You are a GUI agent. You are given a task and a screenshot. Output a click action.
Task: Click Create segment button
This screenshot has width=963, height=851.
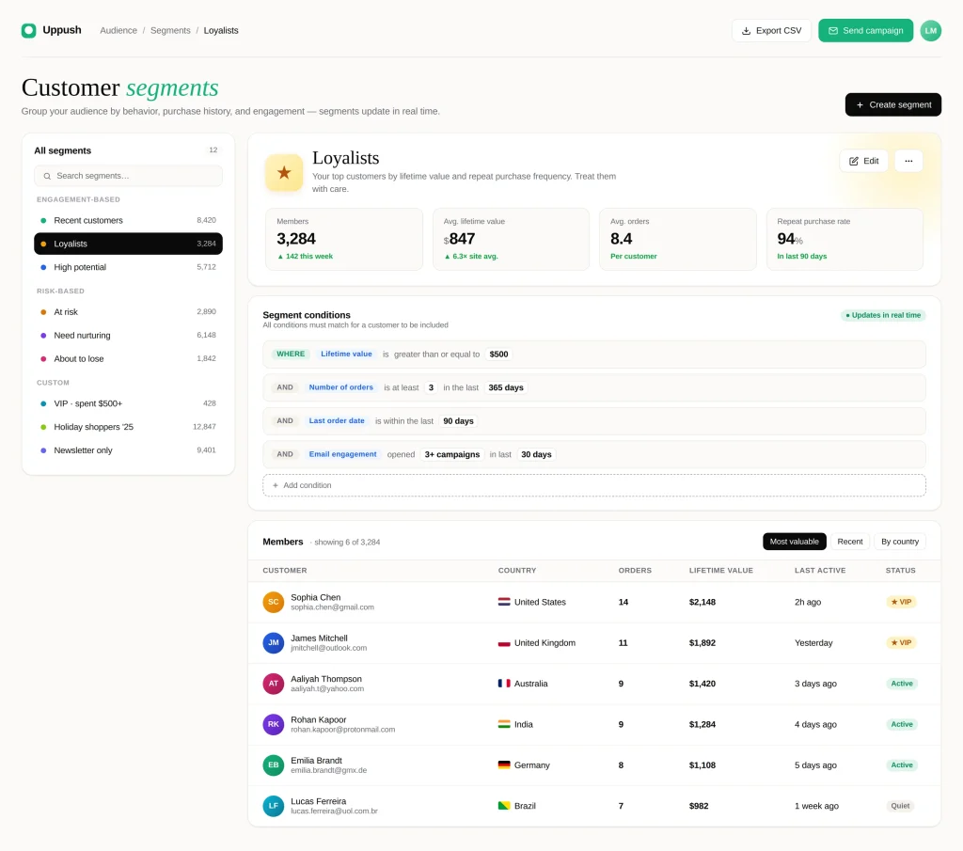point(893,104)
